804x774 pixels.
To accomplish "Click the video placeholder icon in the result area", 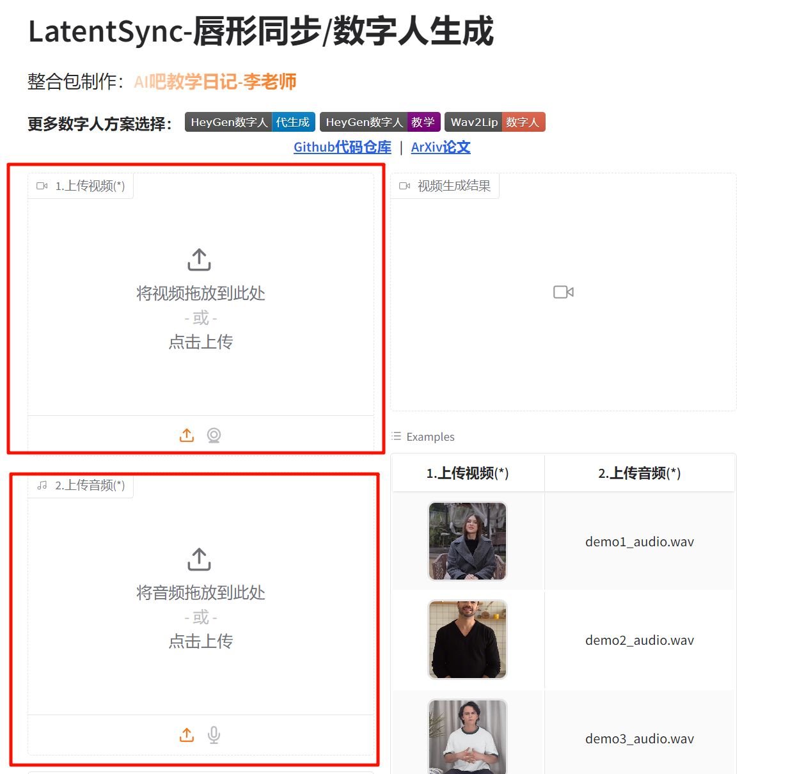I will (x=563, y=292).
